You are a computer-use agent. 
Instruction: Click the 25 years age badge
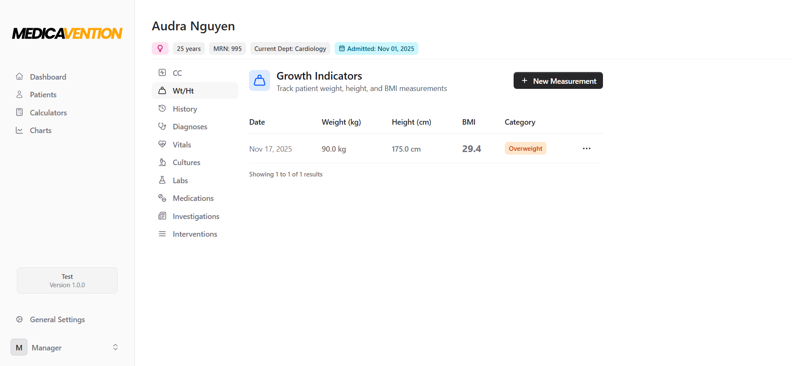189,48
